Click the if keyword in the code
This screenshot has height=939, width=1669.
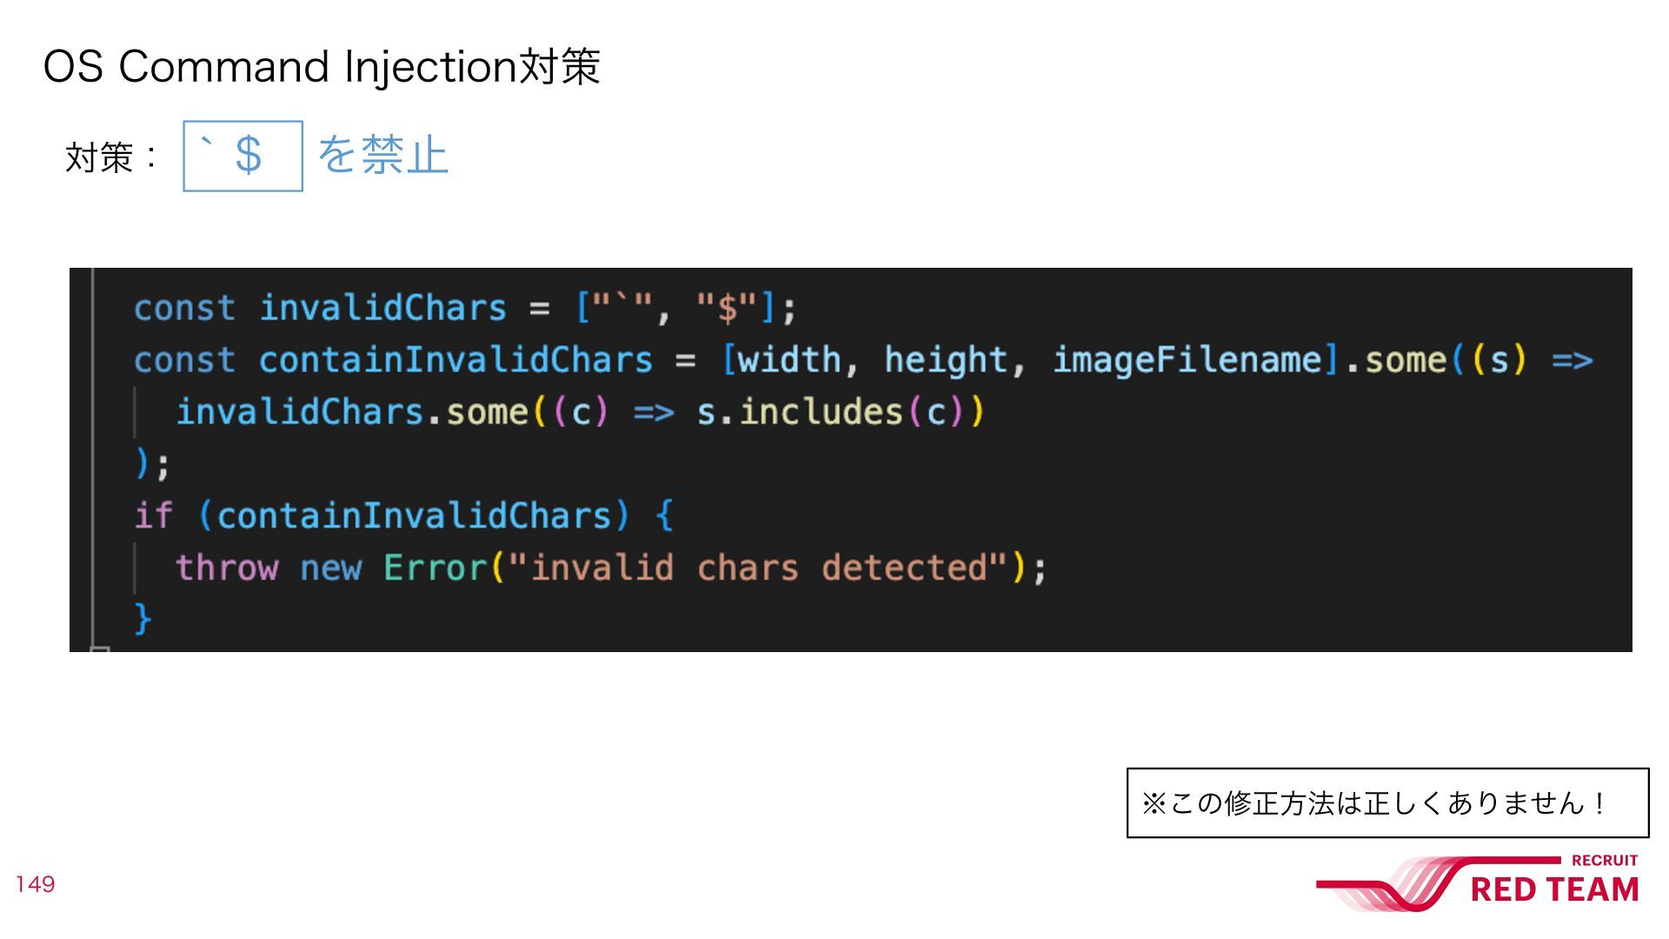153,516
